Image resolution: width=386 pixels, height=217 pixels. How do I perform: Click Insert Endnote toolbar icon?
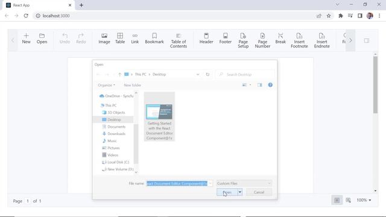[321, 40]
